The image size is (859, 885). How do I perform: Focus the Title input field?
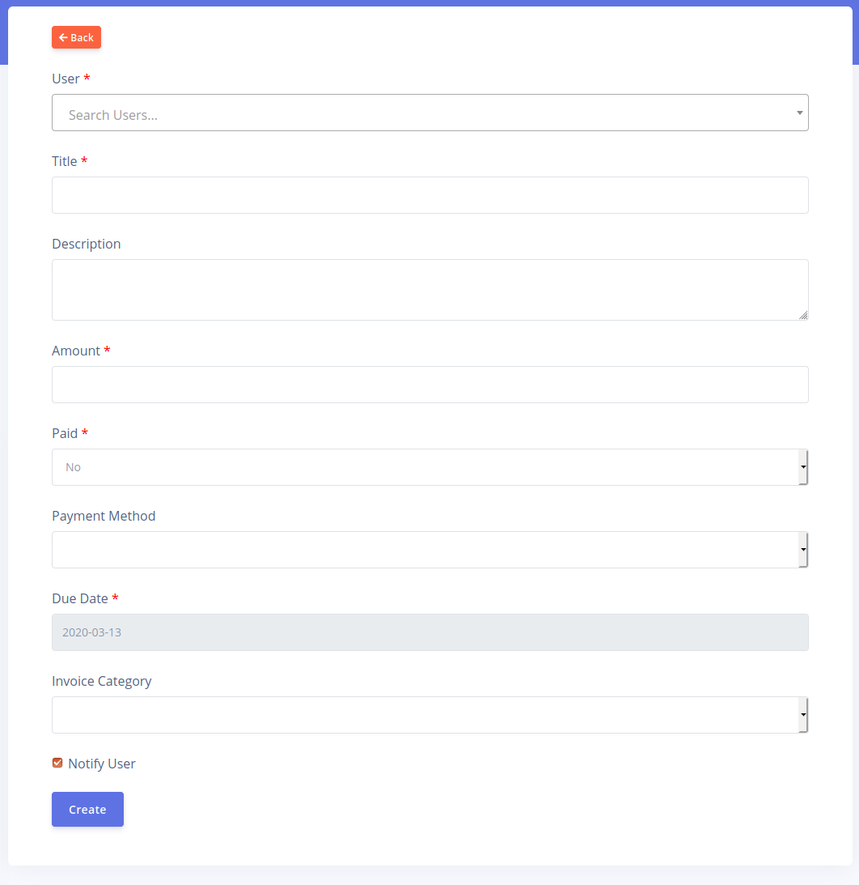click(429, 195)
